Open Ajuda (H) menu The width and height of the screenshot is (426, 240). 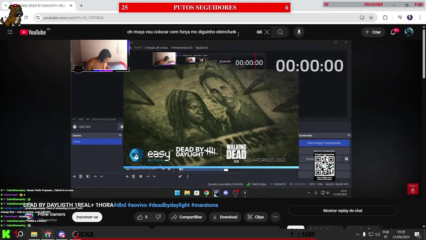202,48
